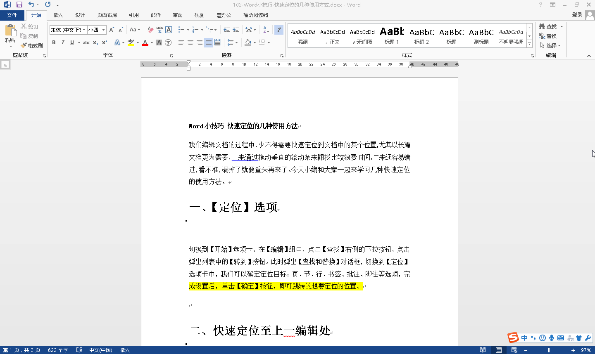Click the Paste clipboard icon

(x=10, y=30)
